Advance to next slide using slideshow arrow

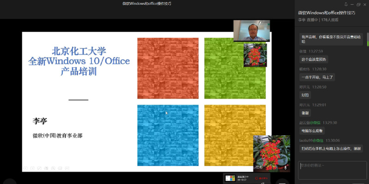(x=32, y=168)
